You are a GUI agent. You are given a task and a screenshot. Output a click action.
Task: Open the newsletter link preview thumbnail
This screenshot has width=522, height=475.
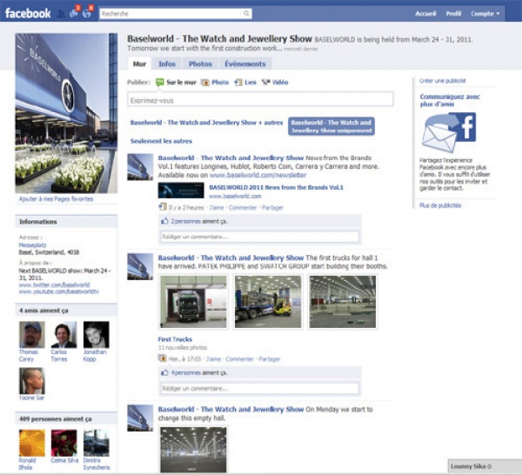(x=181, y=191)
